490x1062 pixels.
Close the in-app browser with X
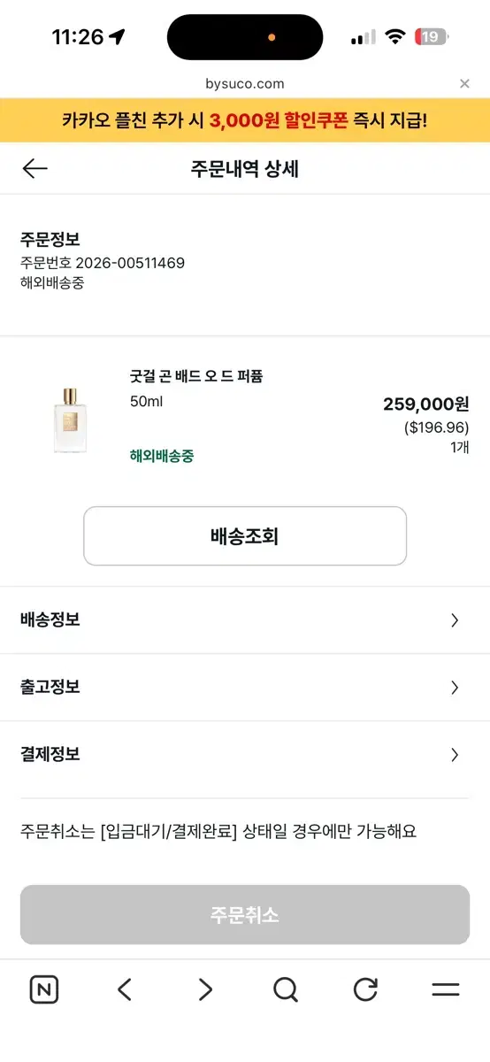464,83
